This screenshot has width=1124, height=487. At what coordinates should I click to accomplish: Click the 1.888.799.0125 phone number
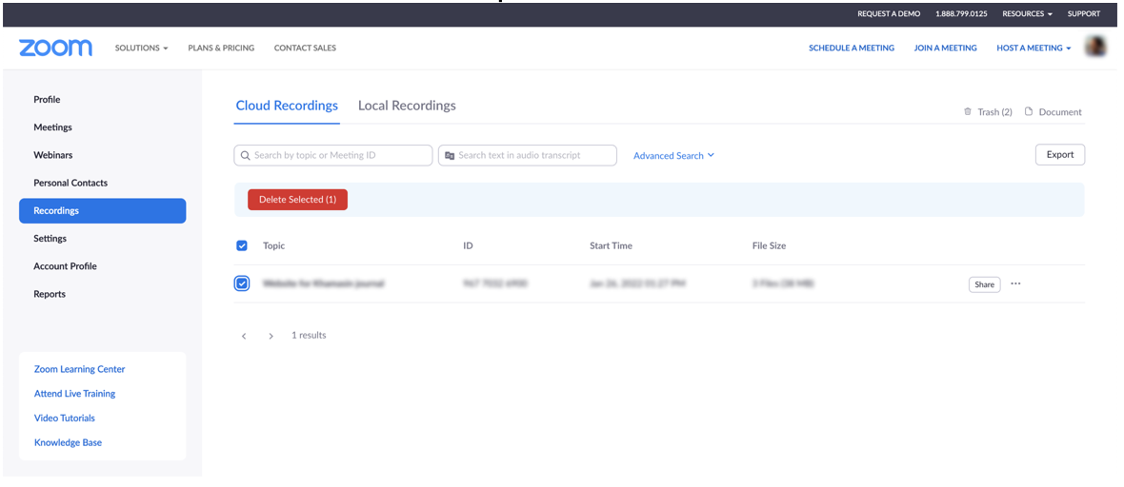pyautogui.click(x=961, y=13)
